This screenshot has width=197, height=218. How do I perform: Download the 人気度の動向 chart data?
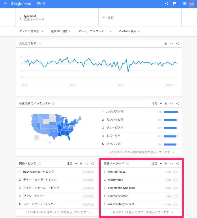[166, 44]
